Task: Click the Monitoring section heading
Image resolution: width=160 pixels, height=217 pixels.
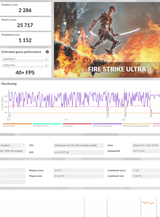Action: (9, 84)
